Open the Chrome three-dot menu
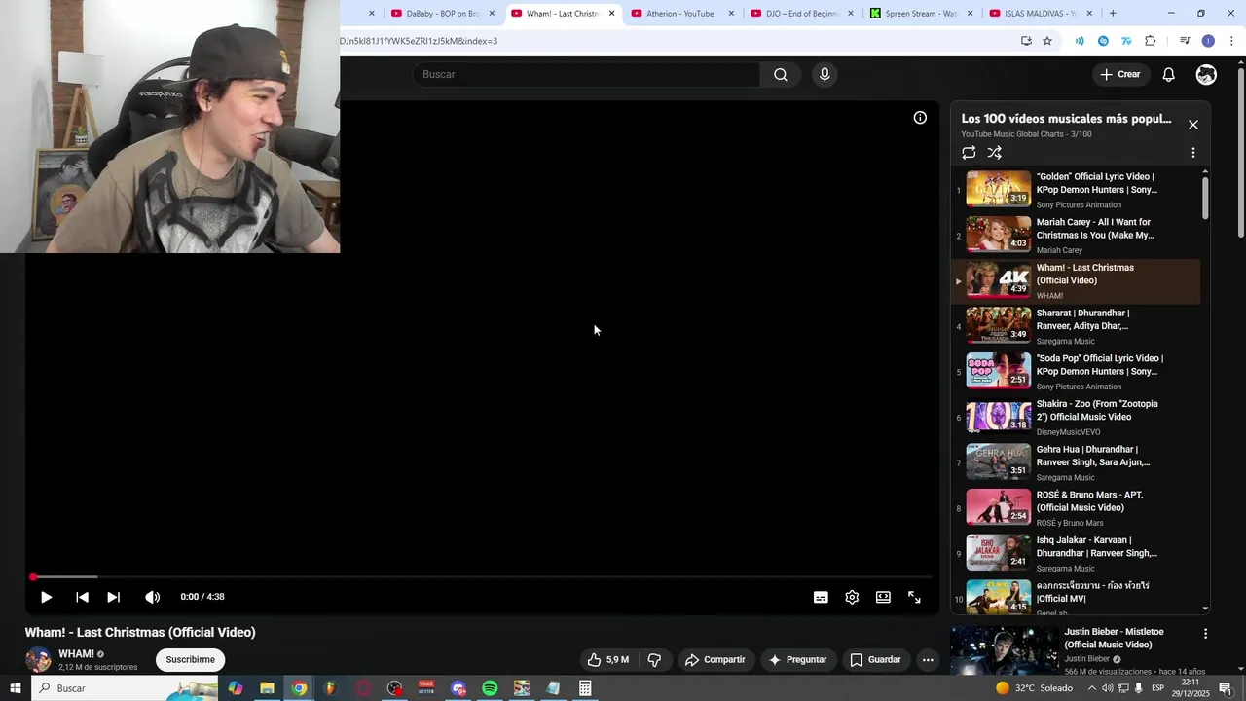 pos(1232,41)
